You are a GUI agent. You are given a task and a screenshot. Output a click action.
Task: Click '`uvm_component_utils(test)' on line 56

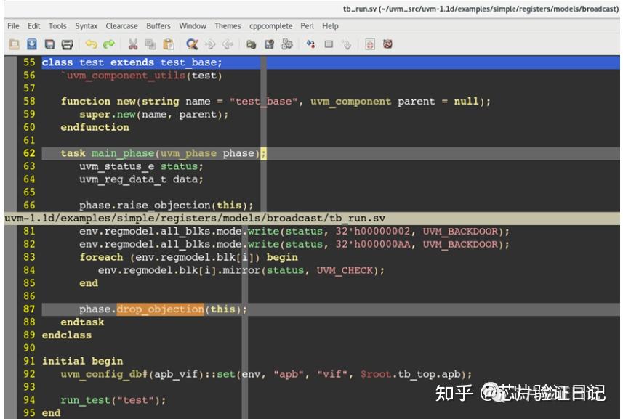[x=141, y=76]
